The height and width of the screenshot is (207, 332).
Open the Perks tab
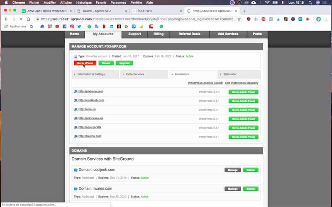tap(257, 34)
